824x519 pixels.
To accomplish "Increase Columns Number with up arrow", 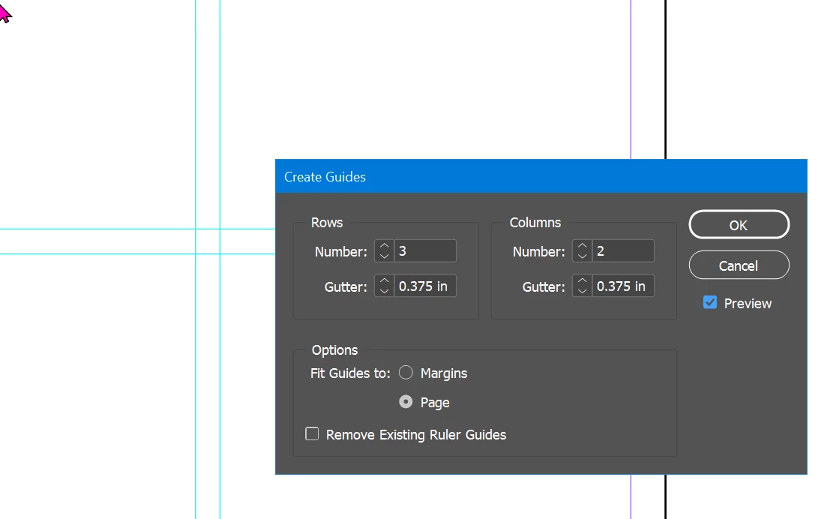I will (583, 245).
